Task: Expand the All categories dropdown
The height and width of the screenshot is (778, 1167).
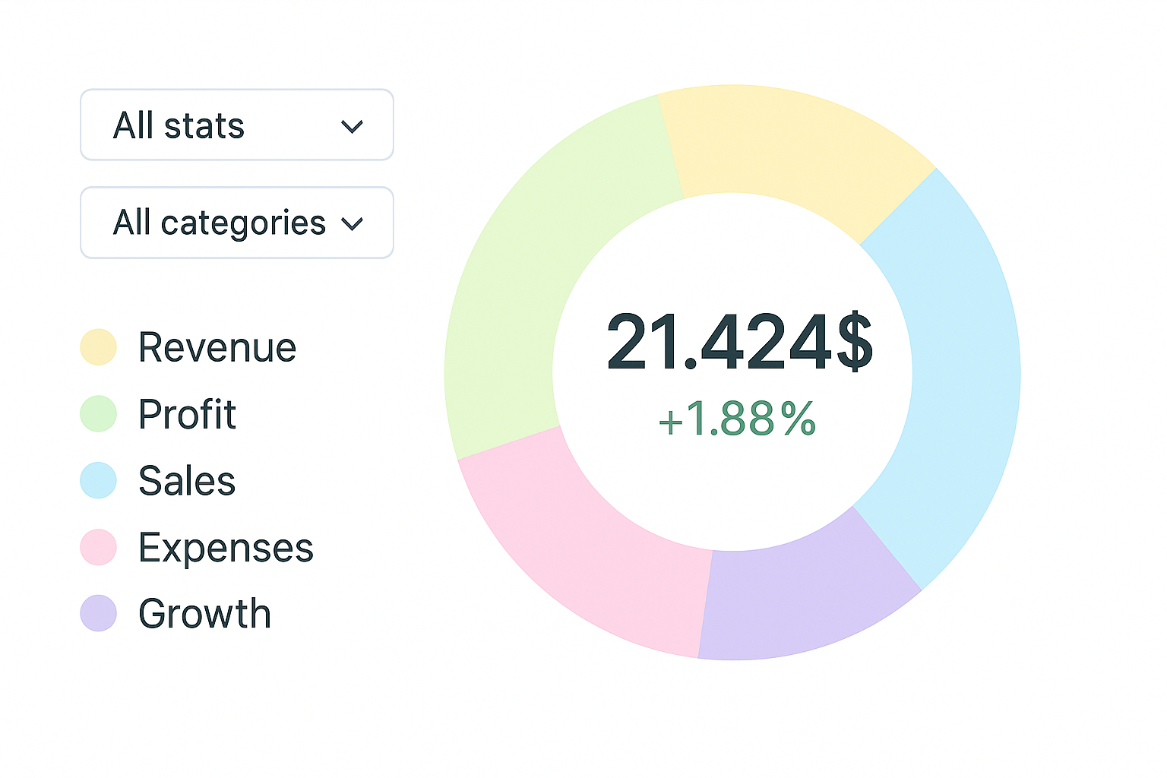Action: pos(236,223)
